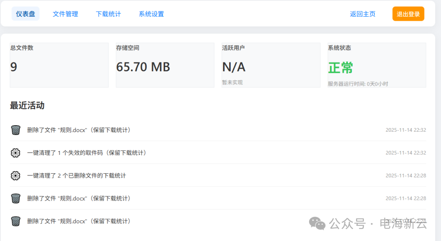
Task: Click the green 正常 system status text
Action: [x=341, y=68]
